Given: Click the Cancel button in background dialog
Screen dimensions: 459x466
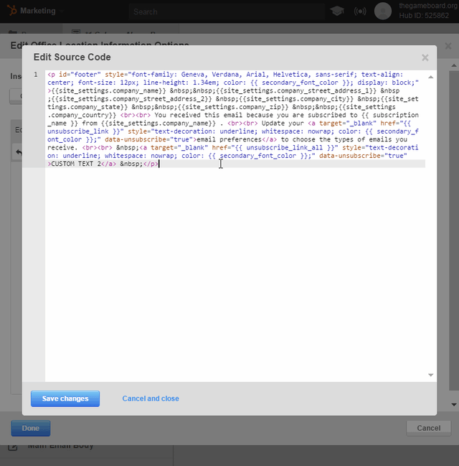Looking at the screenshot, I should (x=429, y=428).
